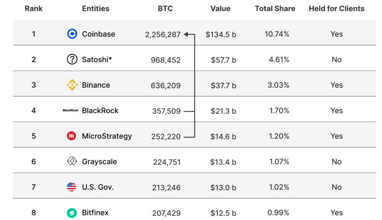Viewport: 382px width, 220px height.
Task: Click the Coinbase logo icon
Action: [72, 34]
